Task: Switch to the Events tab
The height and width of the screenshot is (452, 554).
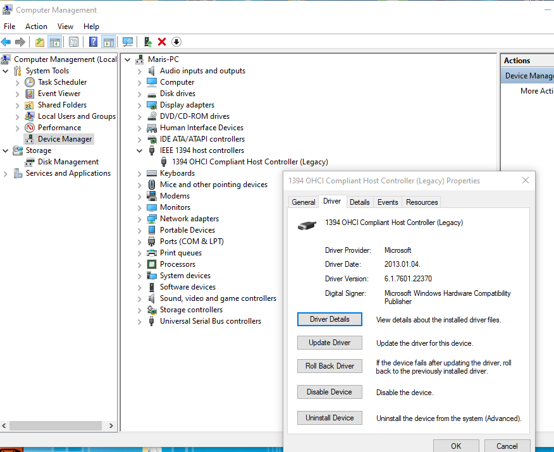Action: (388, 202)
